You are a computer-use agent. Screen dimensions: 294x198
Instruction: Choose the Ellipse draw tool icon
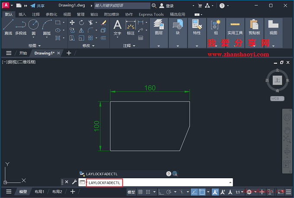tap(58, 30)
